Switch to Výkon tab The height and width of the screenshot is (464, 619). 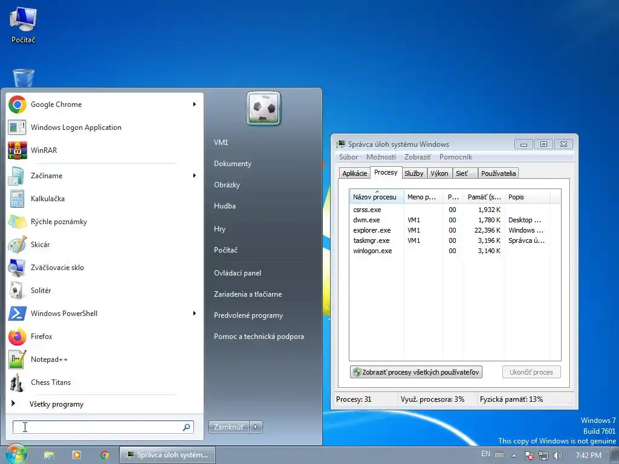coord(439,173)
